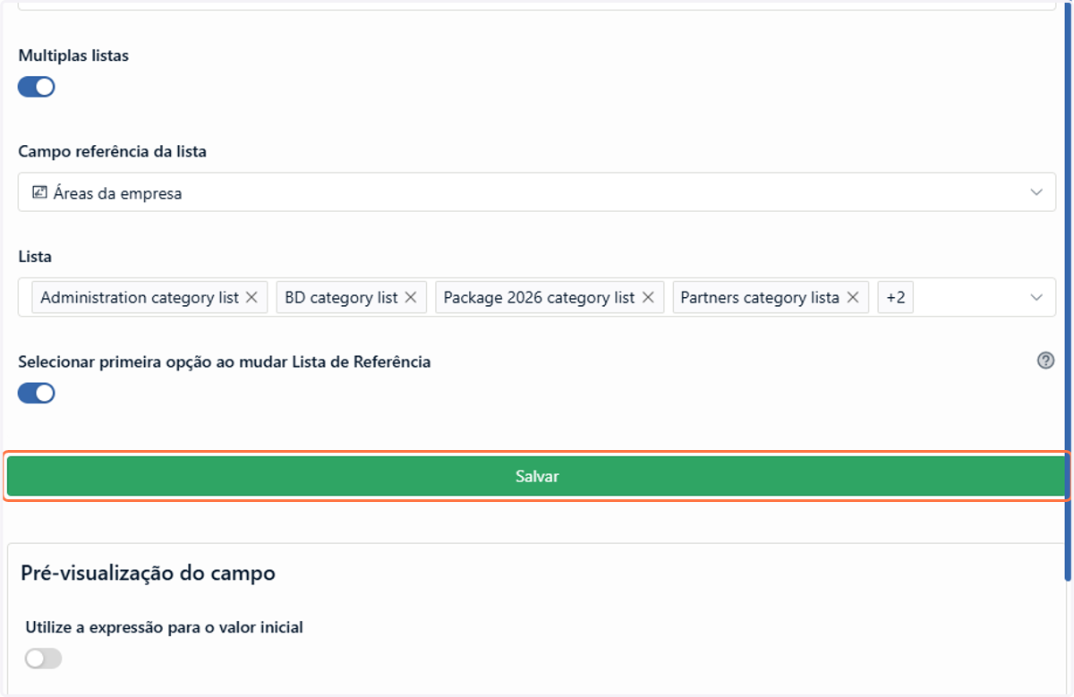Click the Administration category list tag text
This screenshot has height=697, width=1074.
pos(140,297)
